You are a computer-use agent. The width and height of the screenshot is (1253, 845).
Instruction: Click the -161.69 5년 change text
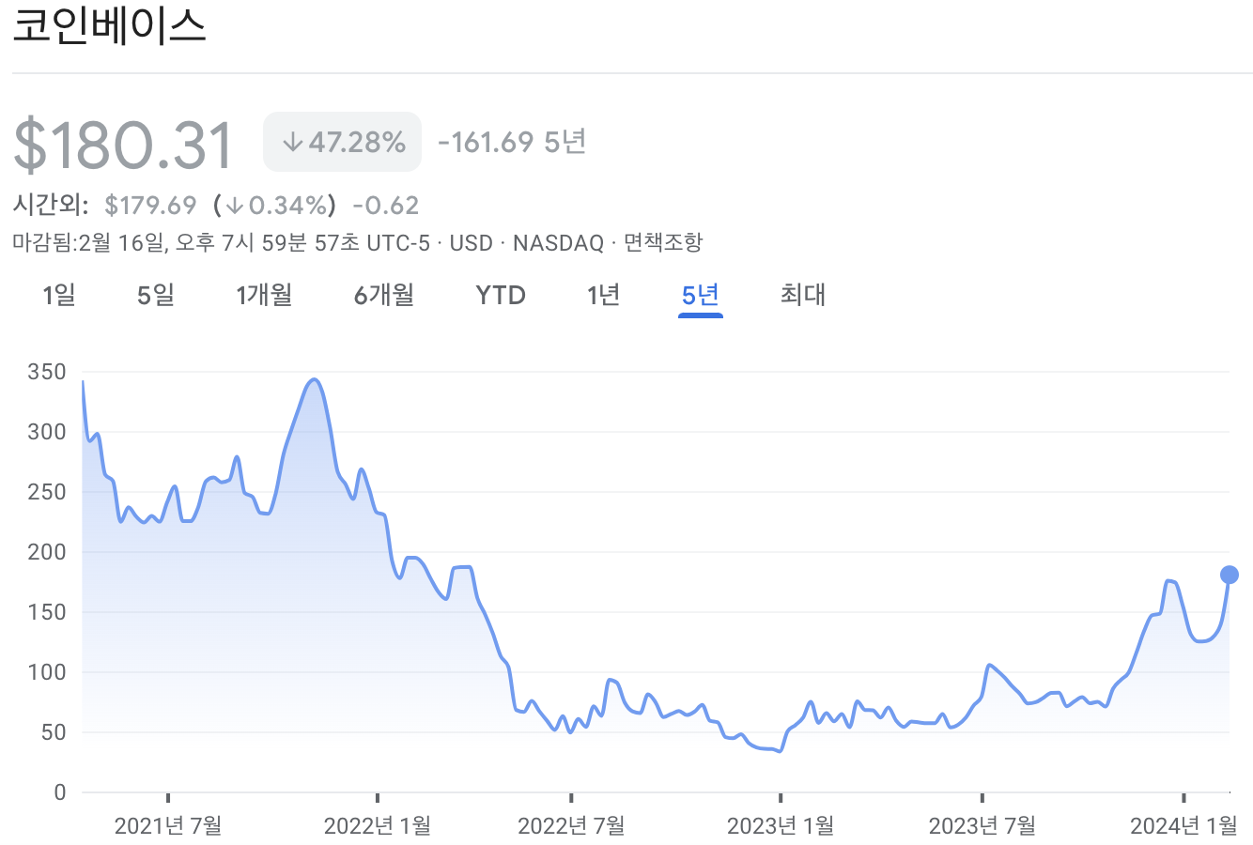(512, 142)
